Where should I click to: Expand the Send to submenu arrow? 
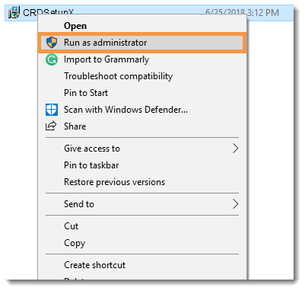[236, 204]
